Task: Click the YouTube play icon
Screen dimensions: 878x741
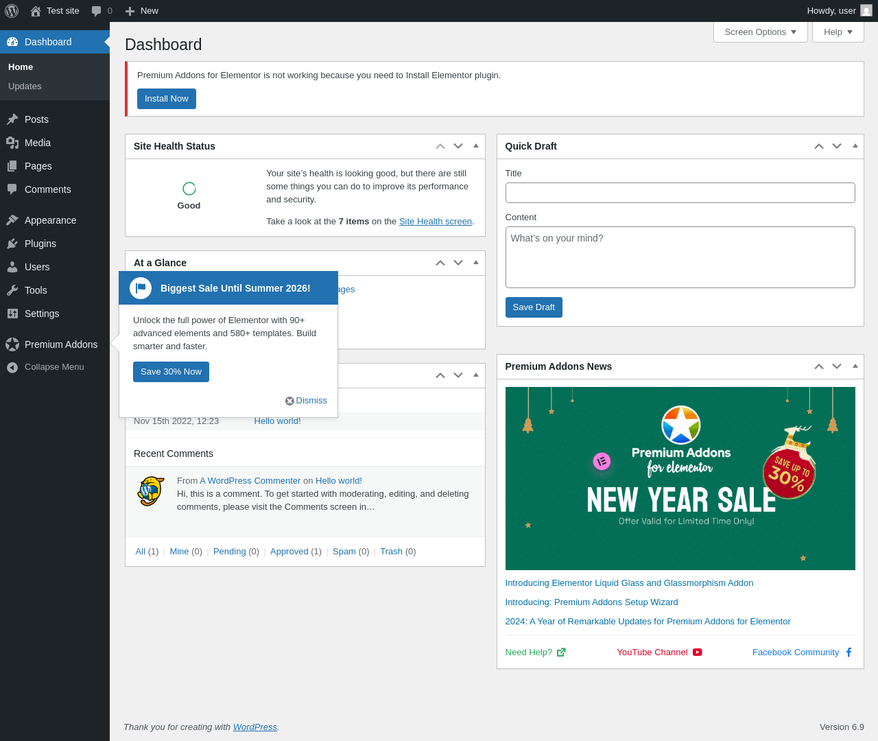Action: (698, 652)
